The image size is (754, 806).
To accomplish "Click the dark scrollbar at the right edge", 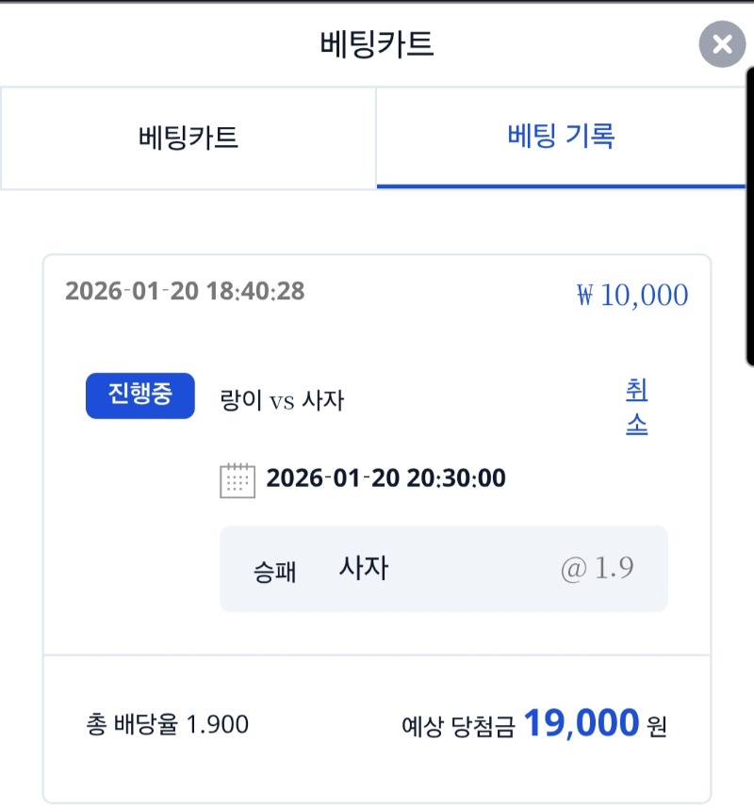I will click(x=749, y=217).
